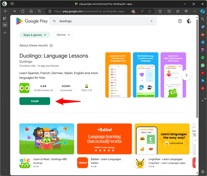
Task: Clear the duolingo search with X
Action: coord(151,21)
